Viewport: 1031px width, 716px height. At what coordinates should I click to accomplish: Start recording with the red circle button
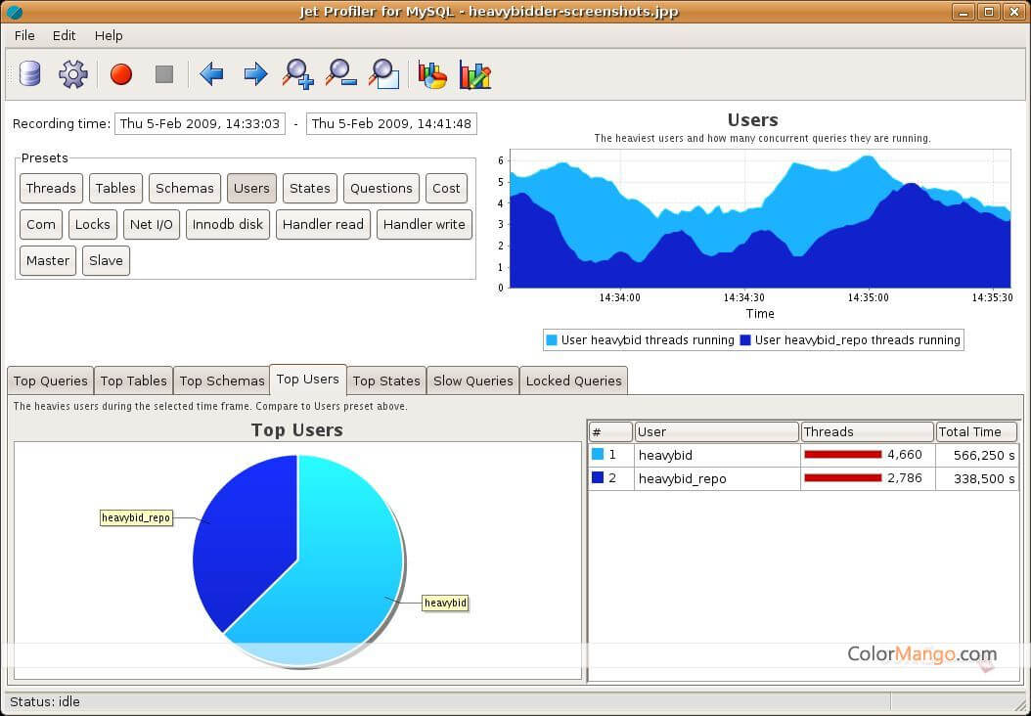121,74
